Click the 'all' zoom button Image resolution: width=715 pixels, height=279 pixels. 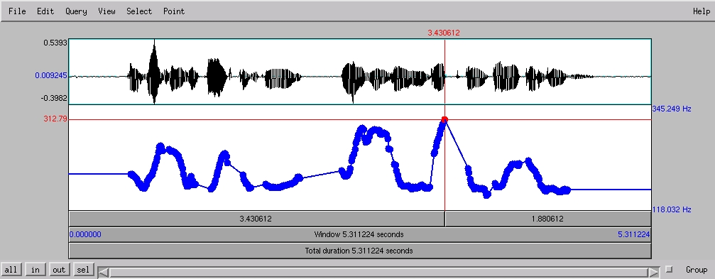pyautogui.click(x=11, y=270)
